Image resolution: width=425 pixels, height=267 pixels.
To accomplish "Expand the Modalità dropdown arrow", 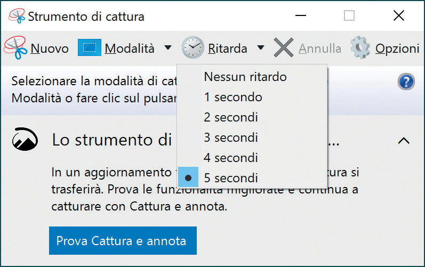I will pyautogui.click(x=168, y=48).
